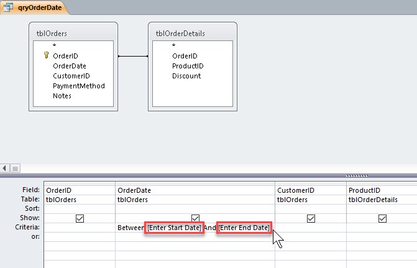The width and height of the screenshot is (417, 268).
Task: Select PaymentMethod field in tblOrders
Action: click(79, 86)
